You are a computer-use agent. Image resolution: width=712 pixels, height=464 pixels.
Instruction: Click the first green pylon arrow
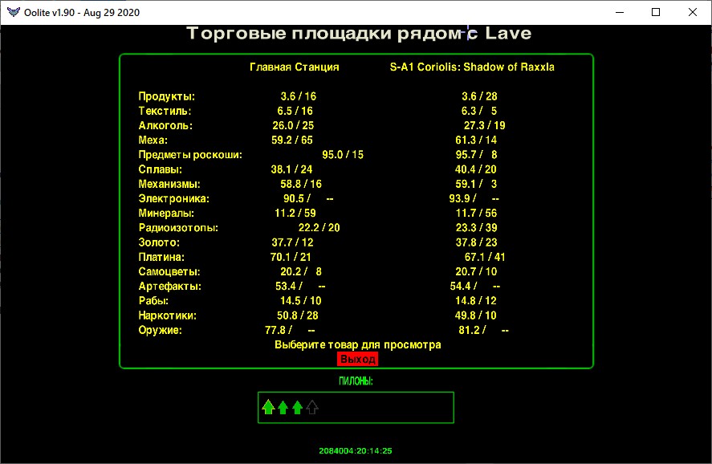(268, 407)
